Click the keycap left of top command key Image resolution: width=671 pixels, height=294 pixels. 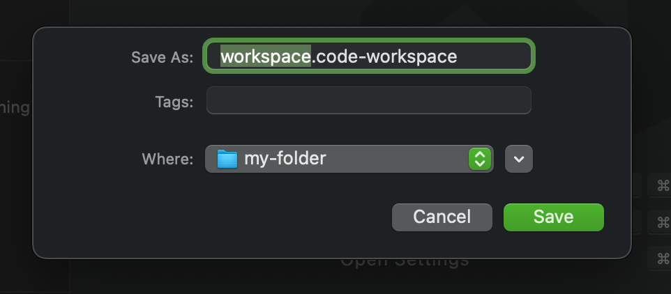click(x=636, y=185)
